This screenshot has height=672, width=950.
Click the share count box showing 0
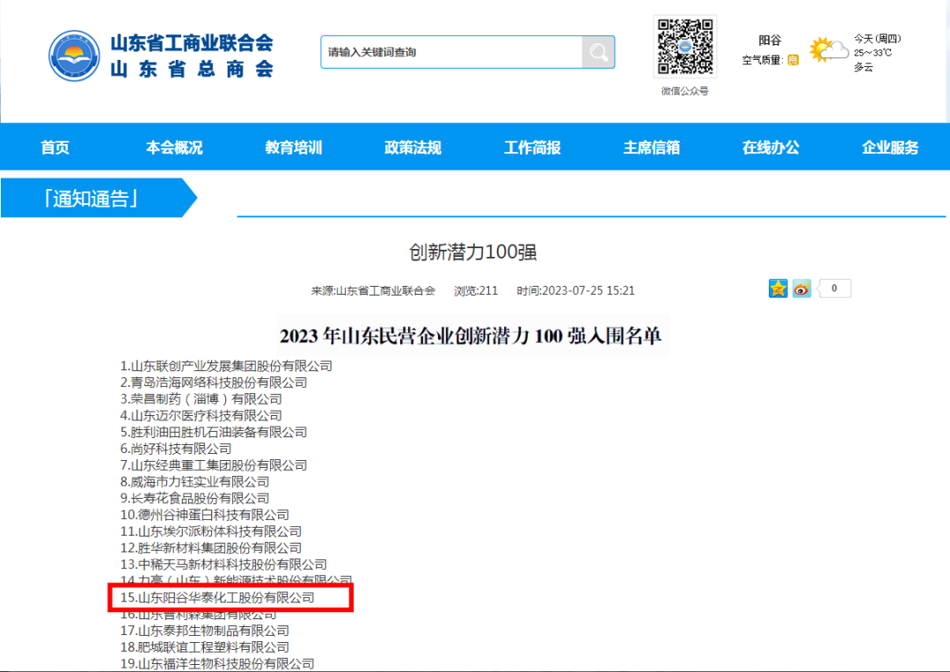(x=834, y=289)
